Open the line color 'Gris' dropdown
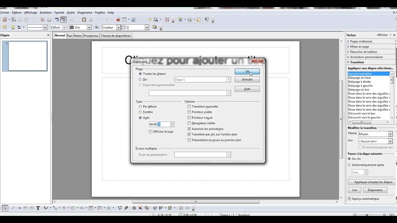The image size is (397, 223). tap(89, 28)
